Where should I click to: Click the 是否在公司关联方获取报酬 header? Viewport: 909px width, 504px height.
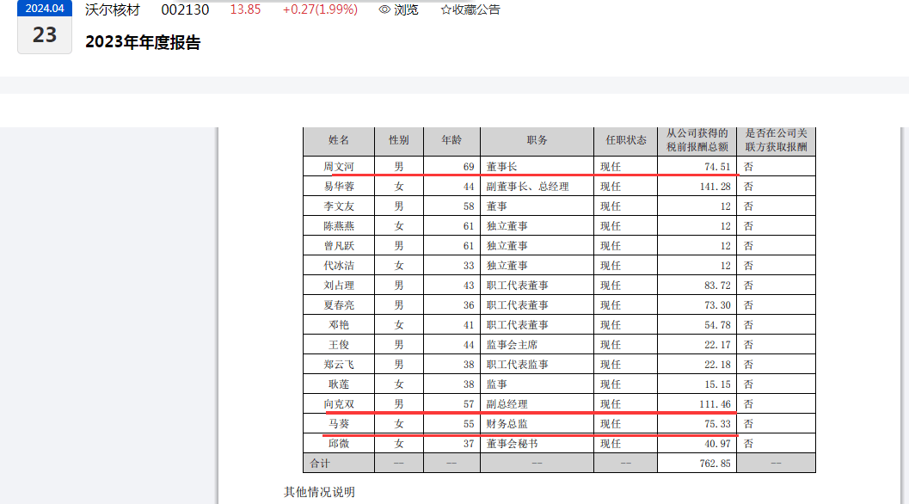tap(776, 140)
